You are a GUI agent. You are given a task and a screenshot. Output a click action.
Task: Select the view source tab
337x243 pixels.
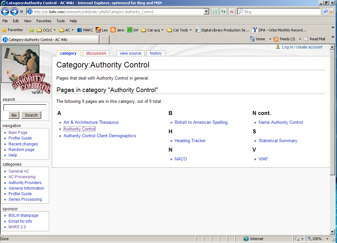pos(130,53)
